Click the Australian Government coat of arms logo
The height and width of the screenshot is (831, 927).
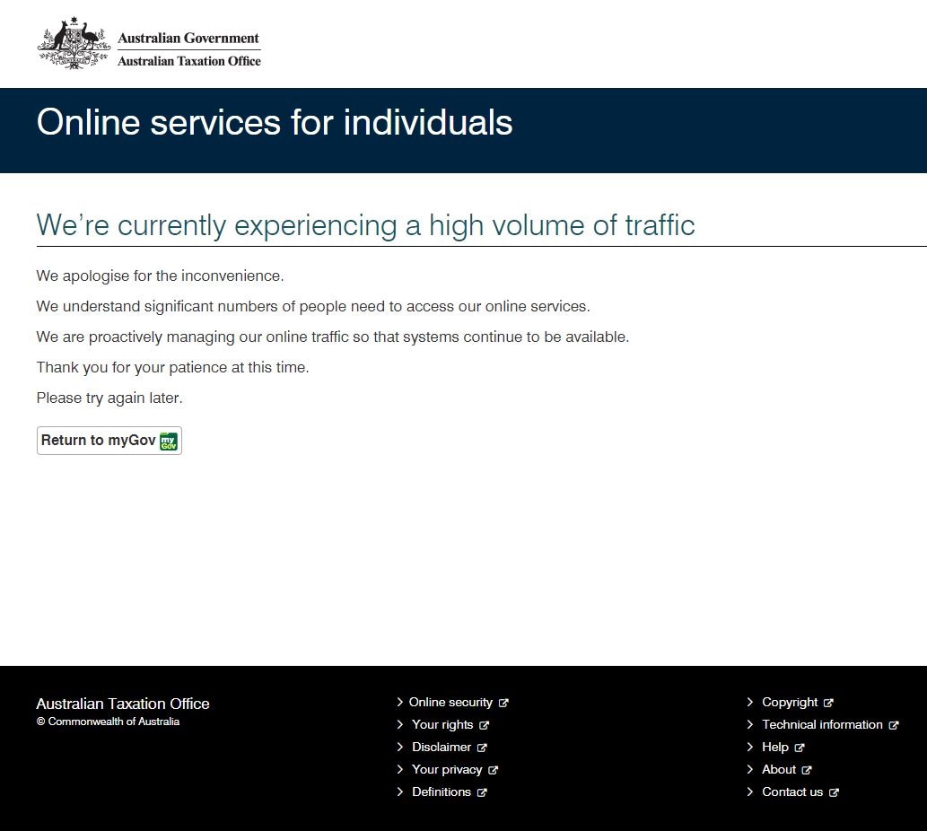point(72,42)
